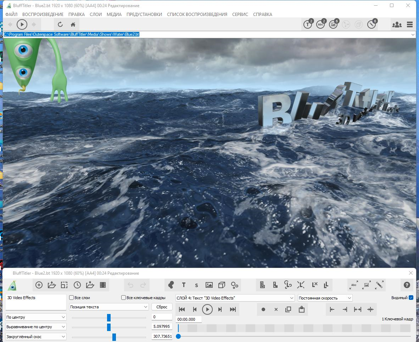
Task: Click the play button in timeline controls
Action: (x=207, y=309)
